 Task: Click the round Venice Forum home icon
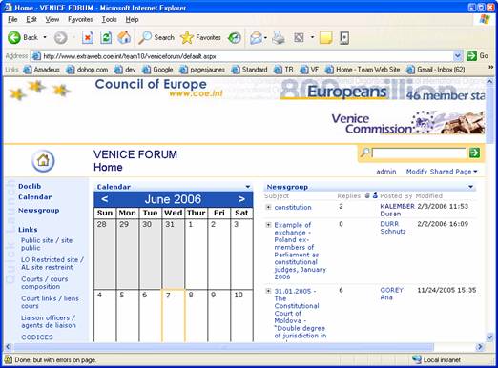click(43, 161)
